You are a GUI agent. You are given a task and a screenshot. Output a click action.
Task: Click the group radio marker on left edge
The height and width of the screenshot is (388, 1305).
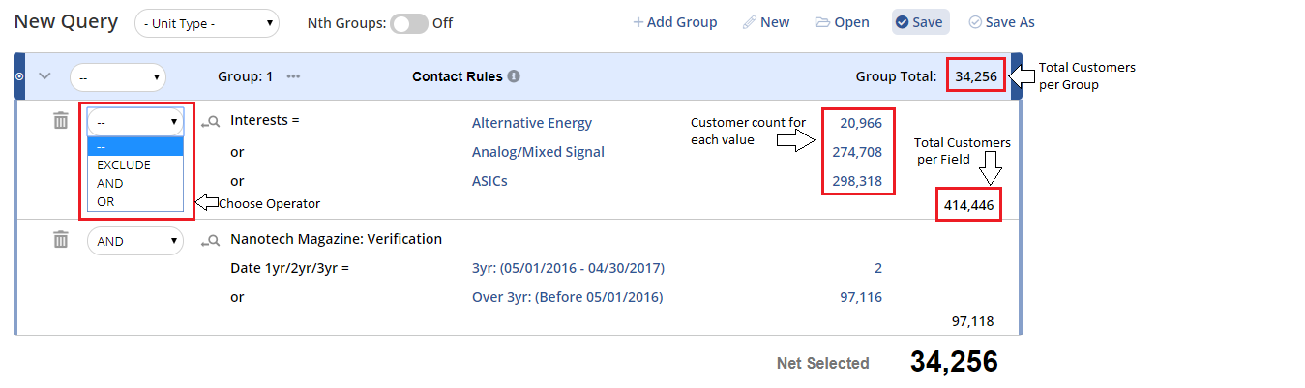pyautogui.click(x=19, y=75)
